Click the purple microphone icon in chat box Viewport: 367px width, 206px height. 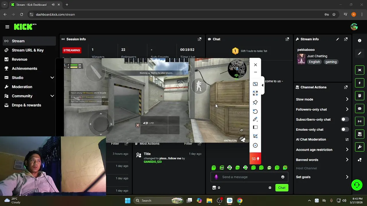pos(216,177)
